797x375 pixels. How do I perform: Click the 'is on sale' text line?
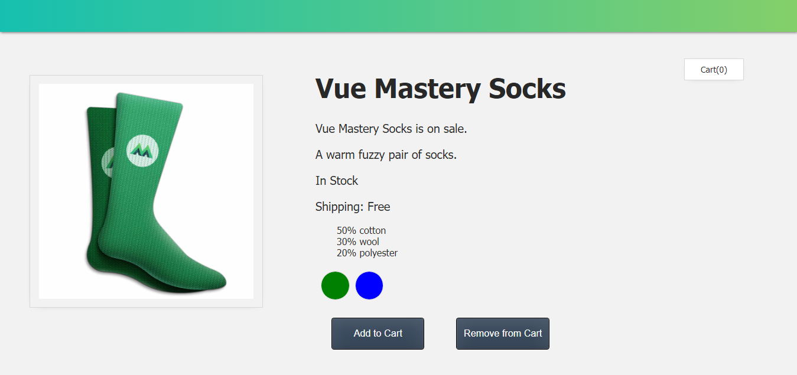[391, 129]
